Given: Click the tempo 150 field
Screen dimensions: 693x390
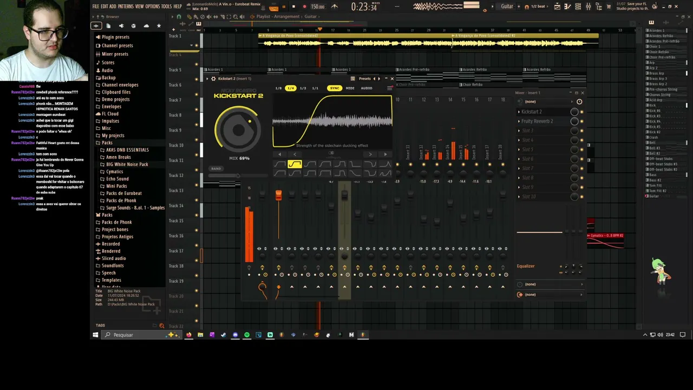Looking at the screenshot, I should click(x=317, y=6).
